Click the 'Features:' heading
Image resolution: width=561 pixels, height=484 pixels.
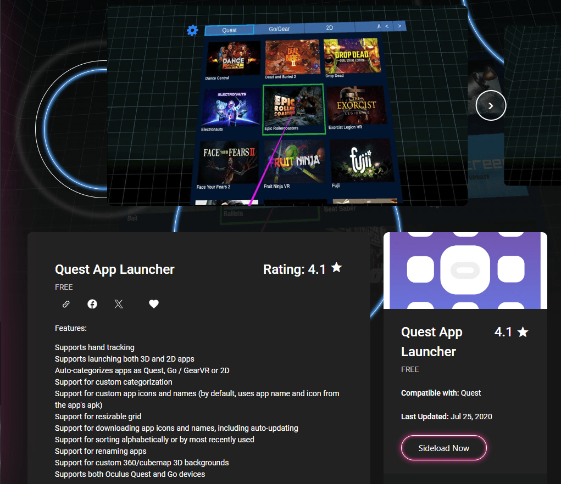(x=71, y=328)
